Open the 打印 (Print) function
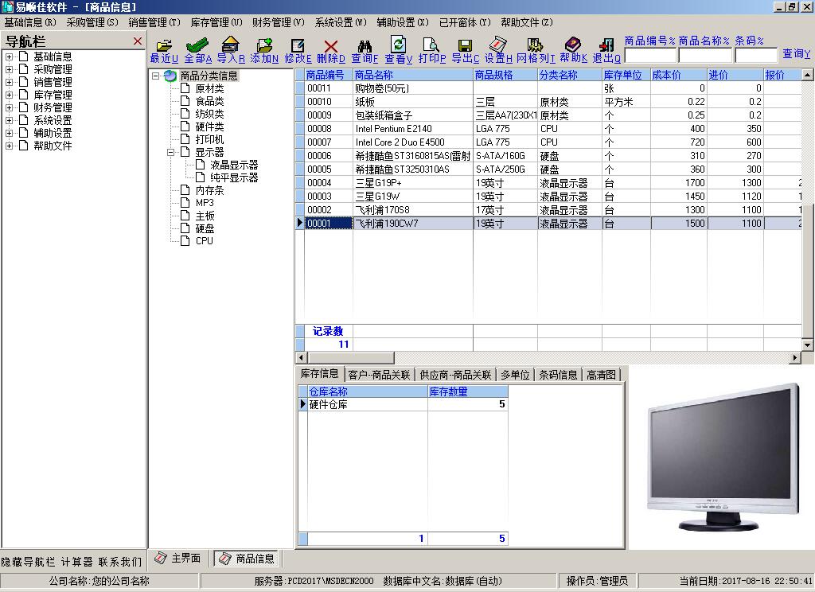Screen dimensions: 815x592 431,49
